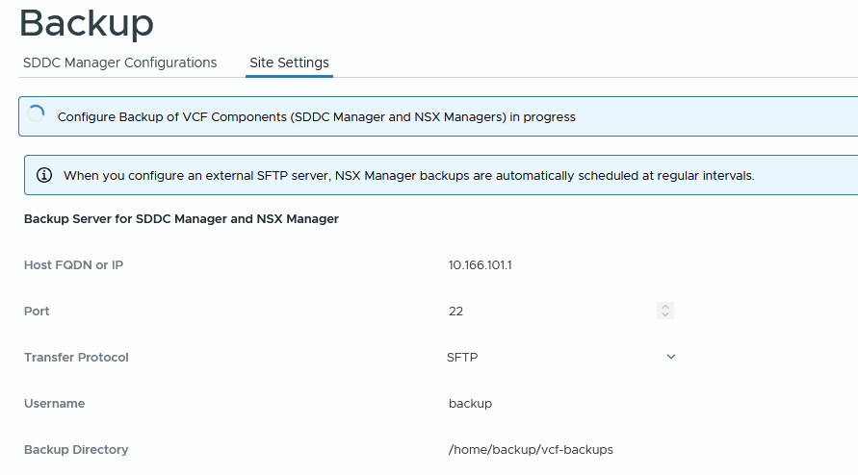
Task: Decrease the Port value with down arrow
Action: pos(665,315)
